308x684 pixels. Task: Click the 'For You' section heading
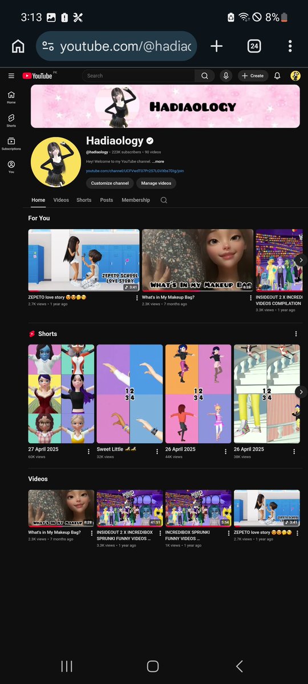click(x=39, y=218)
